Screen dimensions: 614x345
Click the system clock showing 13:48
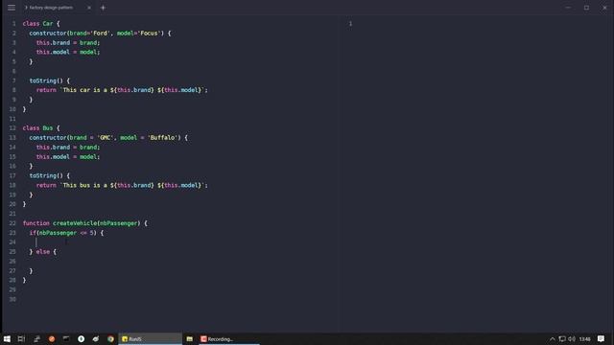pyautogui.click(x=584, y=338)
